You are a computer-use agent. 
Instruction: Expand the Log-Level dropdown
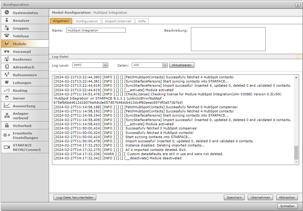[105, 65]
